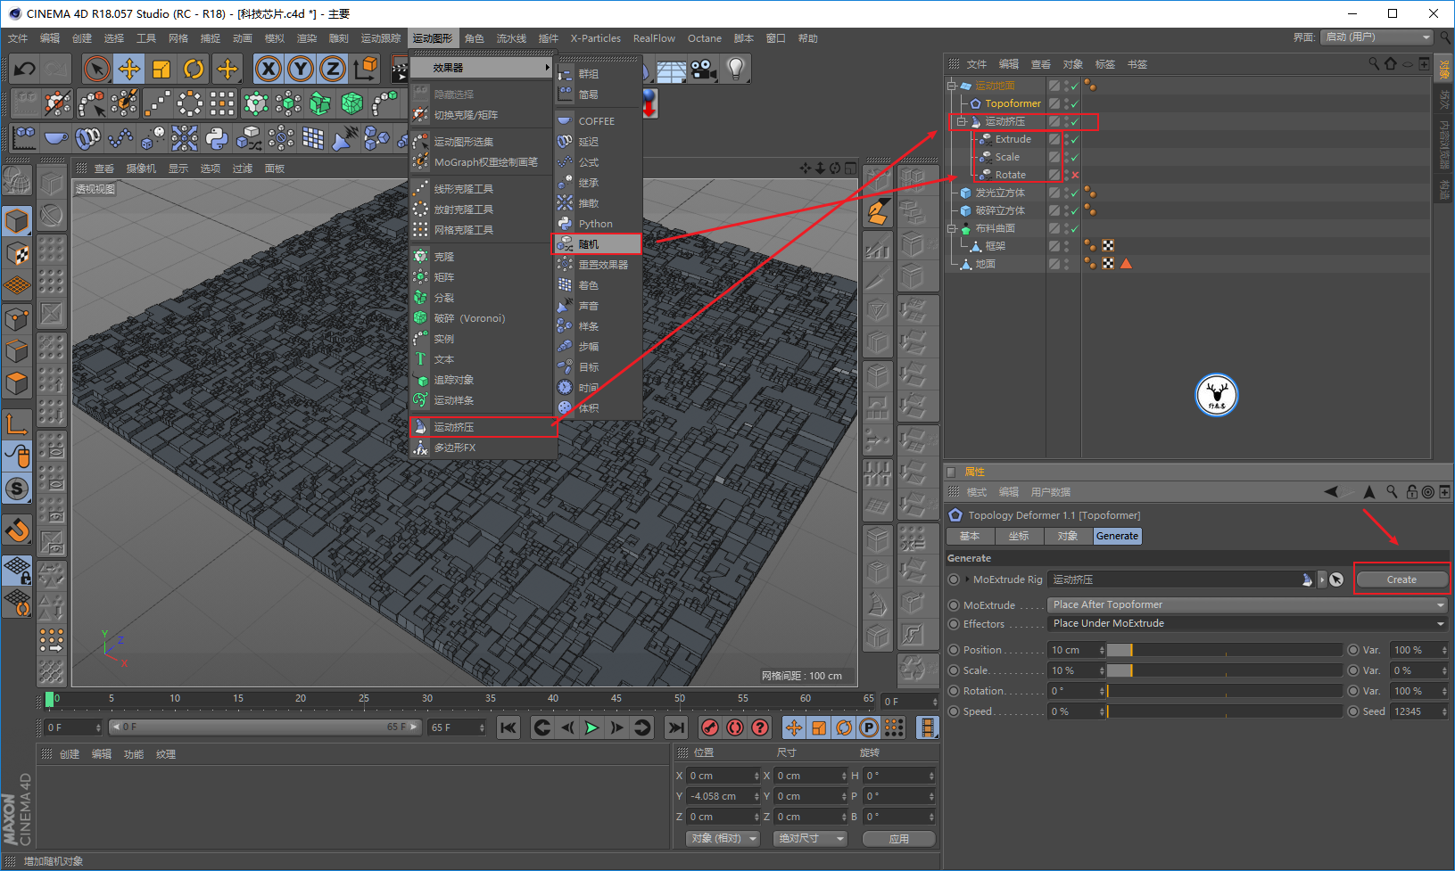Choose 随机 effector from the submenu
This screenshot has width=1455, height=871.
[x=597, y=244]
